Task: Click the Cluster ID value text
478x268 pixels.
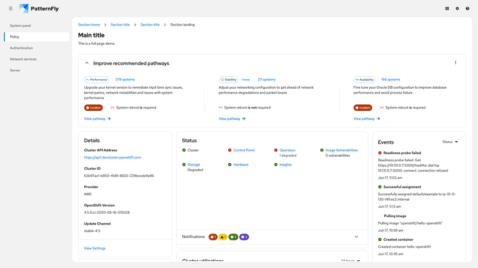Action: tap(119, 176)
